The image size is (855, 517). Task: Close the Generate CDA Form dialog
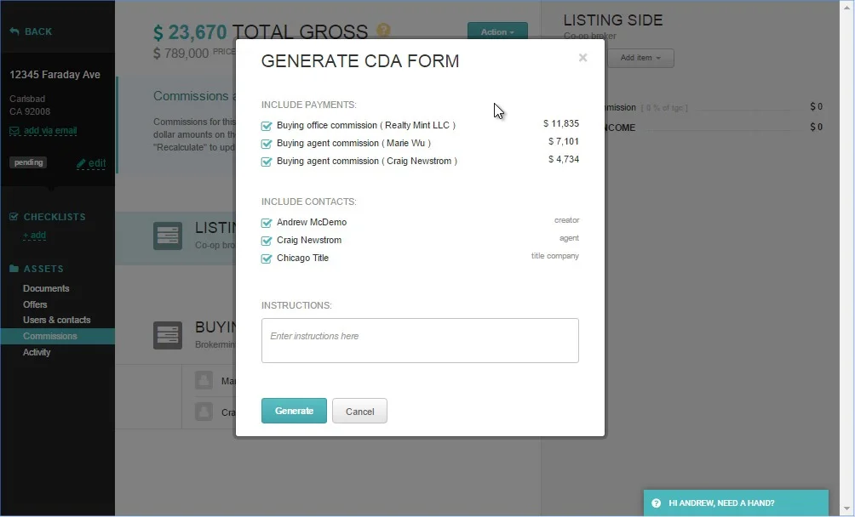[x=582, y=58]
